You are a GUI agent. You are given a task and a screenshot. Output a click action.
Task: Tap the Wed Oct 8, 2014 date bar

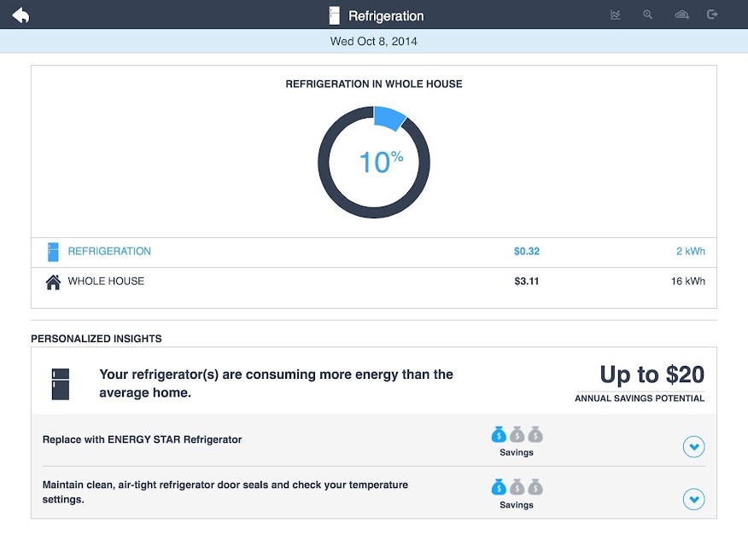(374, 42)
